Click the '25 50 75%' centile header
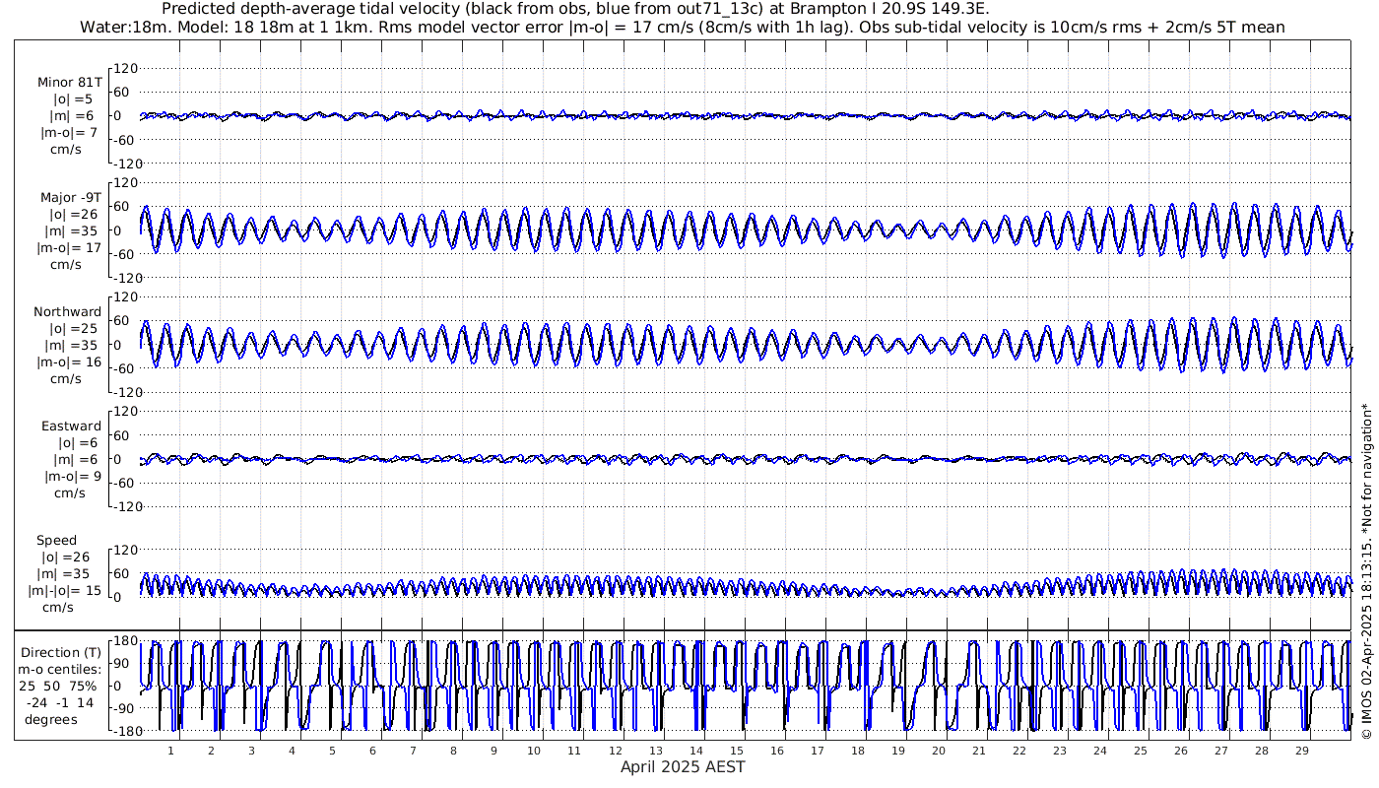1379x788 pixels. [x=60, y=686]
